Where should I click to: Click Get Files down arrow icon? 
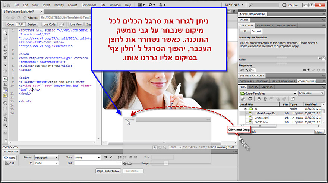pyautogui.click(x=259, y=99)
